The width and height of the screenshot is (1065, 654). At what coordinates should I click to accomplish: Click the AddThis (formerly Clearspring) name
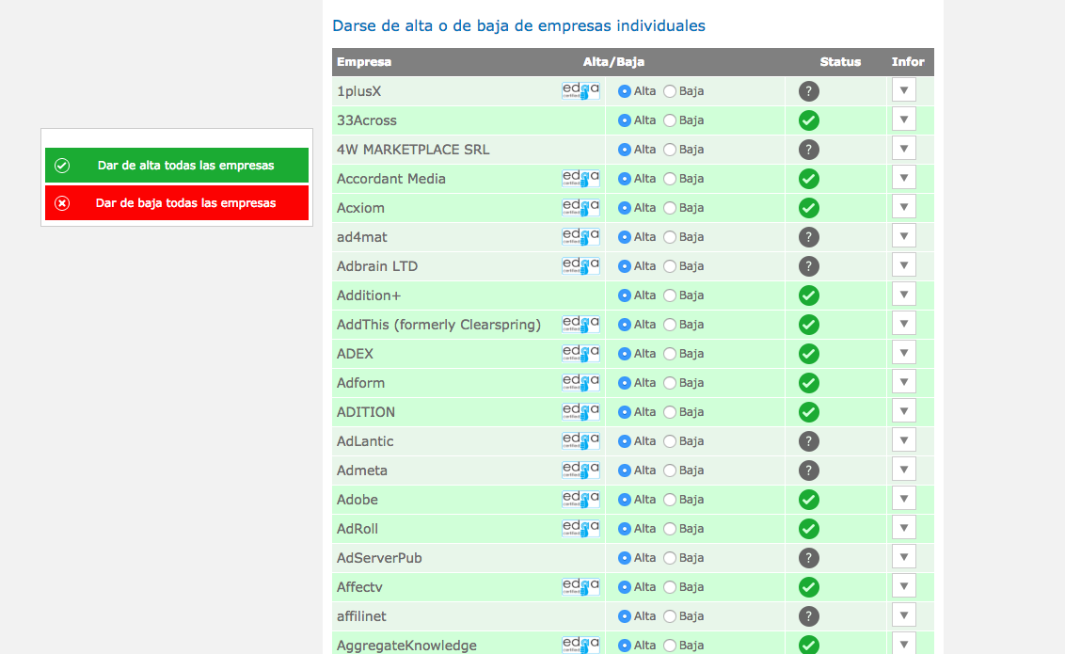tap(438, 325)
